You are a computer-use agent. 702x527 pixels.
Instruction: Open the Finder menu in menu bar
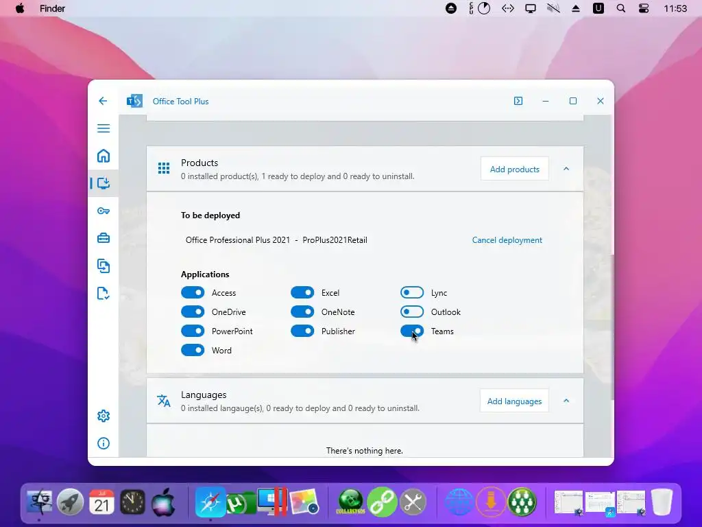click(52, 8)
